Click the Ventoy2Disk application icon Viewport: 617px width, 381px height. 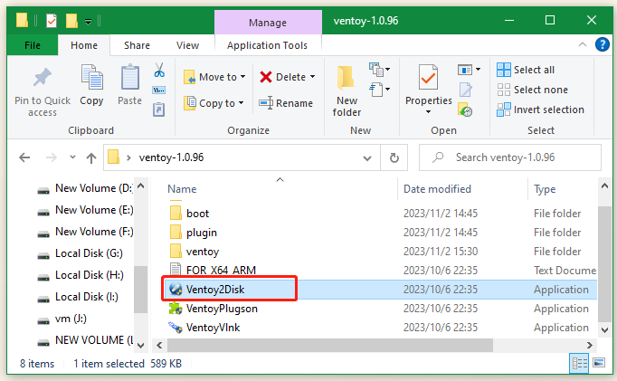pyautogui.click(x=176, y=290)
